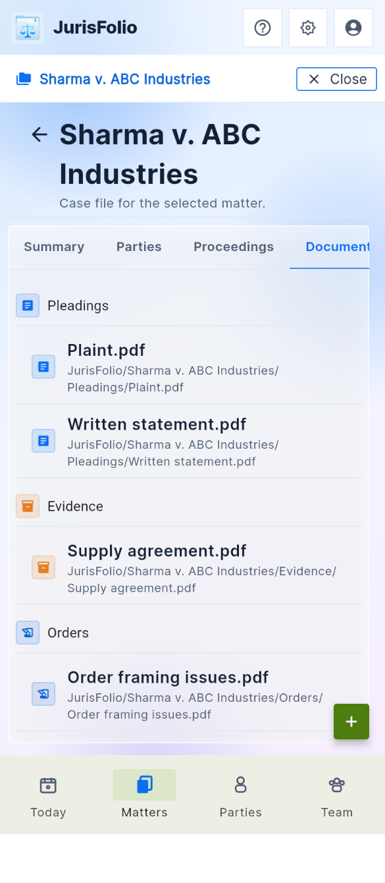Click the Today calendar icon
Image resolution: width=385 pixels, height=883 pixels.
click(x=48, y=785)
